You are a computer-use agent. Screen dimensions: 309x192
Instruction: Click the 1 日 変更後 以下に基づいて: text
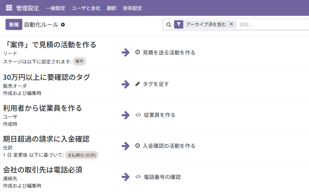33,155
